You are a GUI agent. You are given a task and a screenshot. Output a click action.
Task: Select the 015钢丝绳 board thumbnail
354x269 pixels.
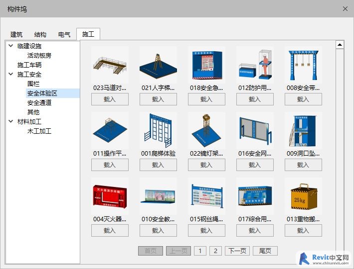pyautogui.click(x=206, y=196)
